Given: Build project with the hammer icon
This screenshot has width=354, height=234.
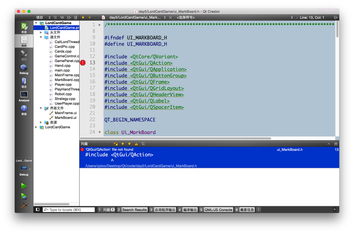Looking at the screenshot, I should click(24, 206).
